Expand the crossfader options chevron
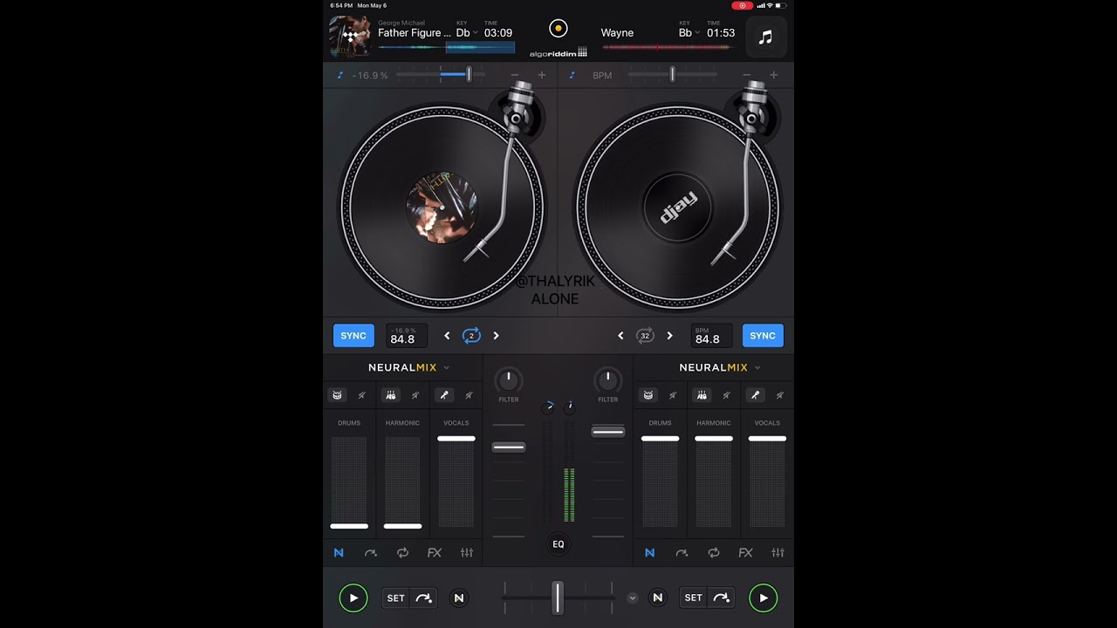Viewport: 1117px width, 628px height. [x=633, y=597]
